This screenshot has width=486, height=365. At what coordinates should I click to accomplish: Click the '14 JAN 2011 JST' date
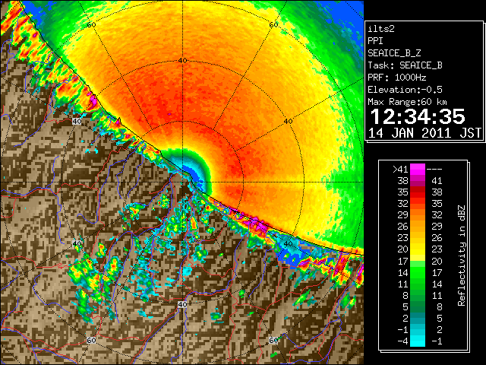point(424,133)
